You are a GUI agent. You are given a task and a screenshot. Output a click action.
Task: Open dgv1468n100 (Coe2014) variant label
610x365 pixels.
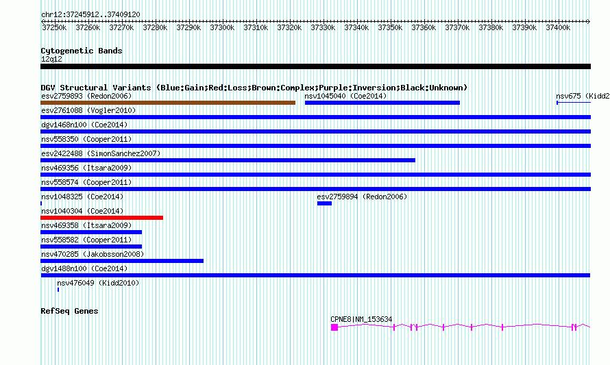[x=84, y=125]
